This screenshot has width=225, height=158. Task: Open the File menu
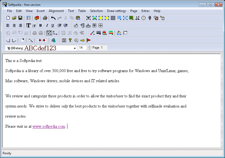10,11
